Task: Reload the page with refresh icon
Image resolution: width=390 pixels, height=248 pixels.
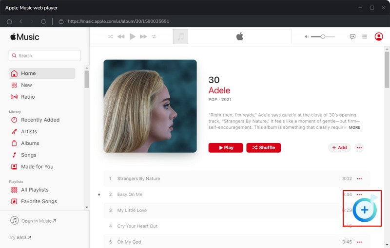Action: pos(43,21)
